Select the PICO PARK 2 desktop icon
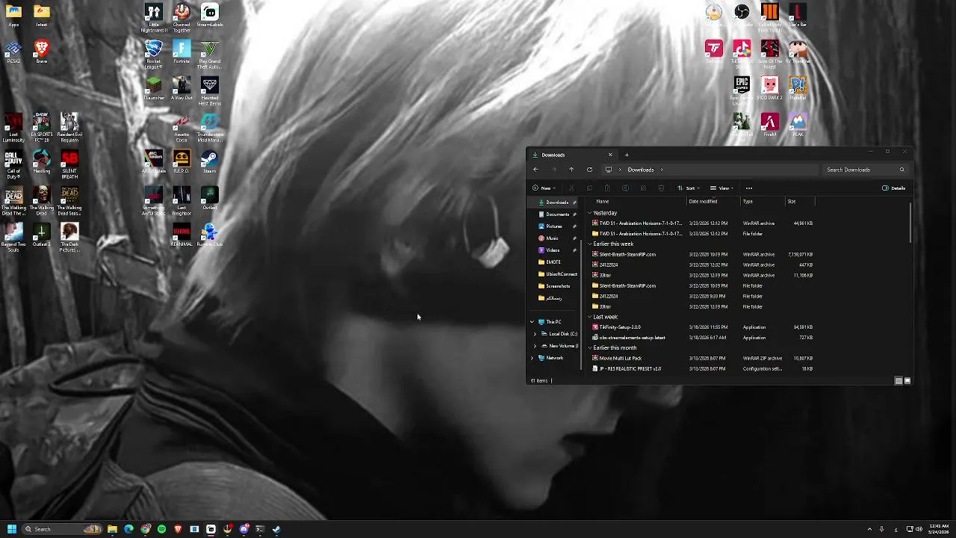The image size is (956, 538). point(770,88)
